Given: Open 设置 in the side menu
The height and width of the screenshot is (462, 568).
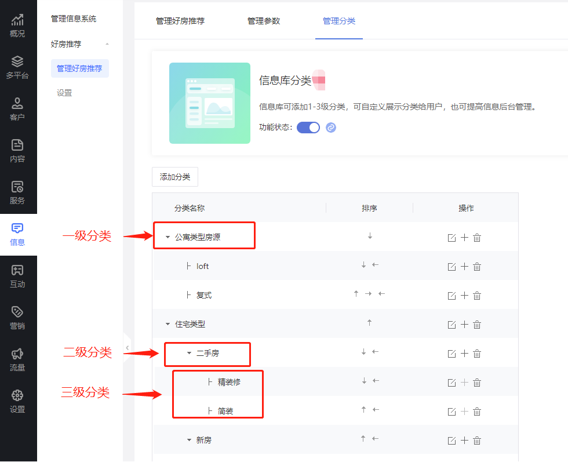Looking at the screenshot, I should (x=64, y=93).
